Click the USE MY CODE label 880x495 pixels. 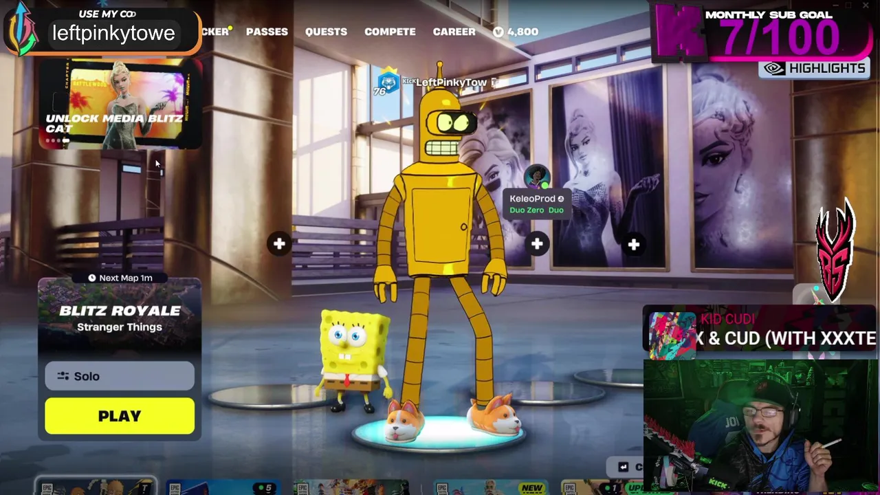point(107,14)
